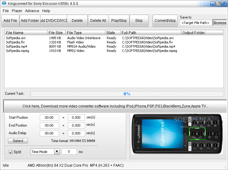Click the Add Folder button
The width and height of the screenshot is (228, 170).
30,21
